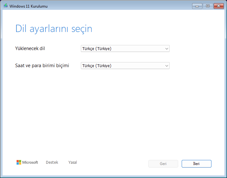Open the Yasal link
The image size is (227, 178).
[x=73, y=162]
